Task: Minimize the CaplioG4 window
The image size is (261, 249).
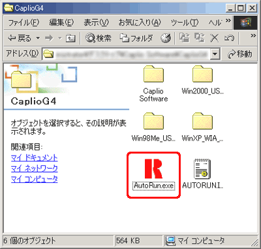Action: pyautogui.click(x=230, y=8)
